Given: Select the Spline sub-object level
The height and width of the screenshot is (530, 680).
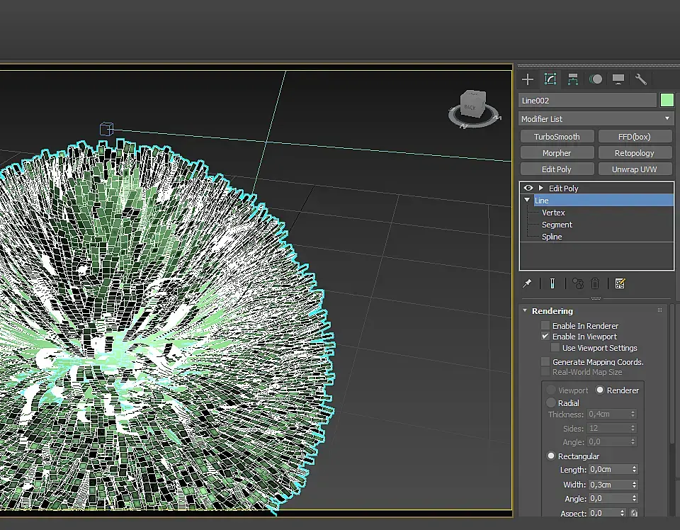Looking at the screenshot, I should (x=552, y=237).
